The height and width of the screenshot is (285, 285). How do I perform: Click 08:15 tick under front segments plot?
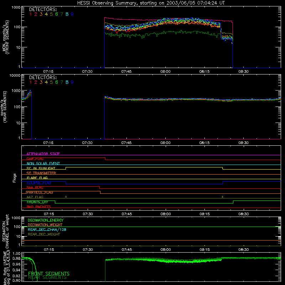click(x=204, y=72)
